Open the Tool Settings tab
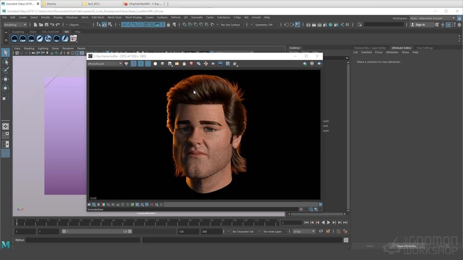Screen dimensions: 463x260 click(x=424, y=48)
